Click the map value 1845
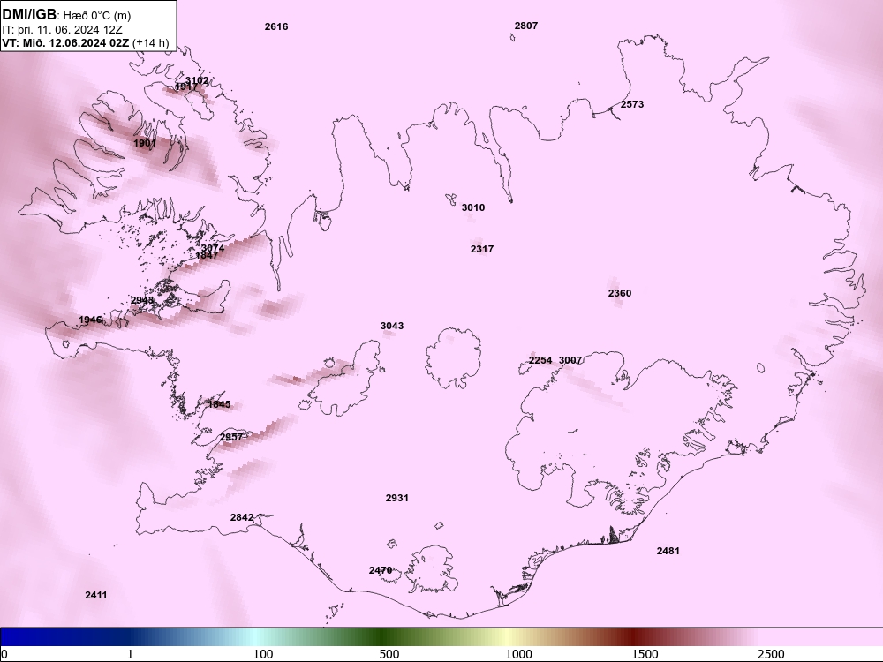The image size is (883, 662). [x=219, y=404]
